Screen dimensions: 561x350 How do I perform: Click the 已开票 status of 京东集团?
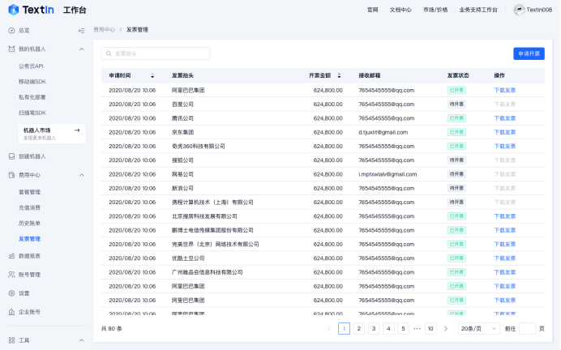456,132
